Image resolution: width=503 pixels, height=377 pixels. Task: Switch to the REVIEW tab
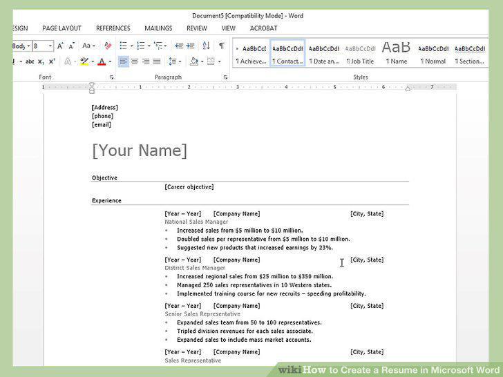tap(197, 28)
